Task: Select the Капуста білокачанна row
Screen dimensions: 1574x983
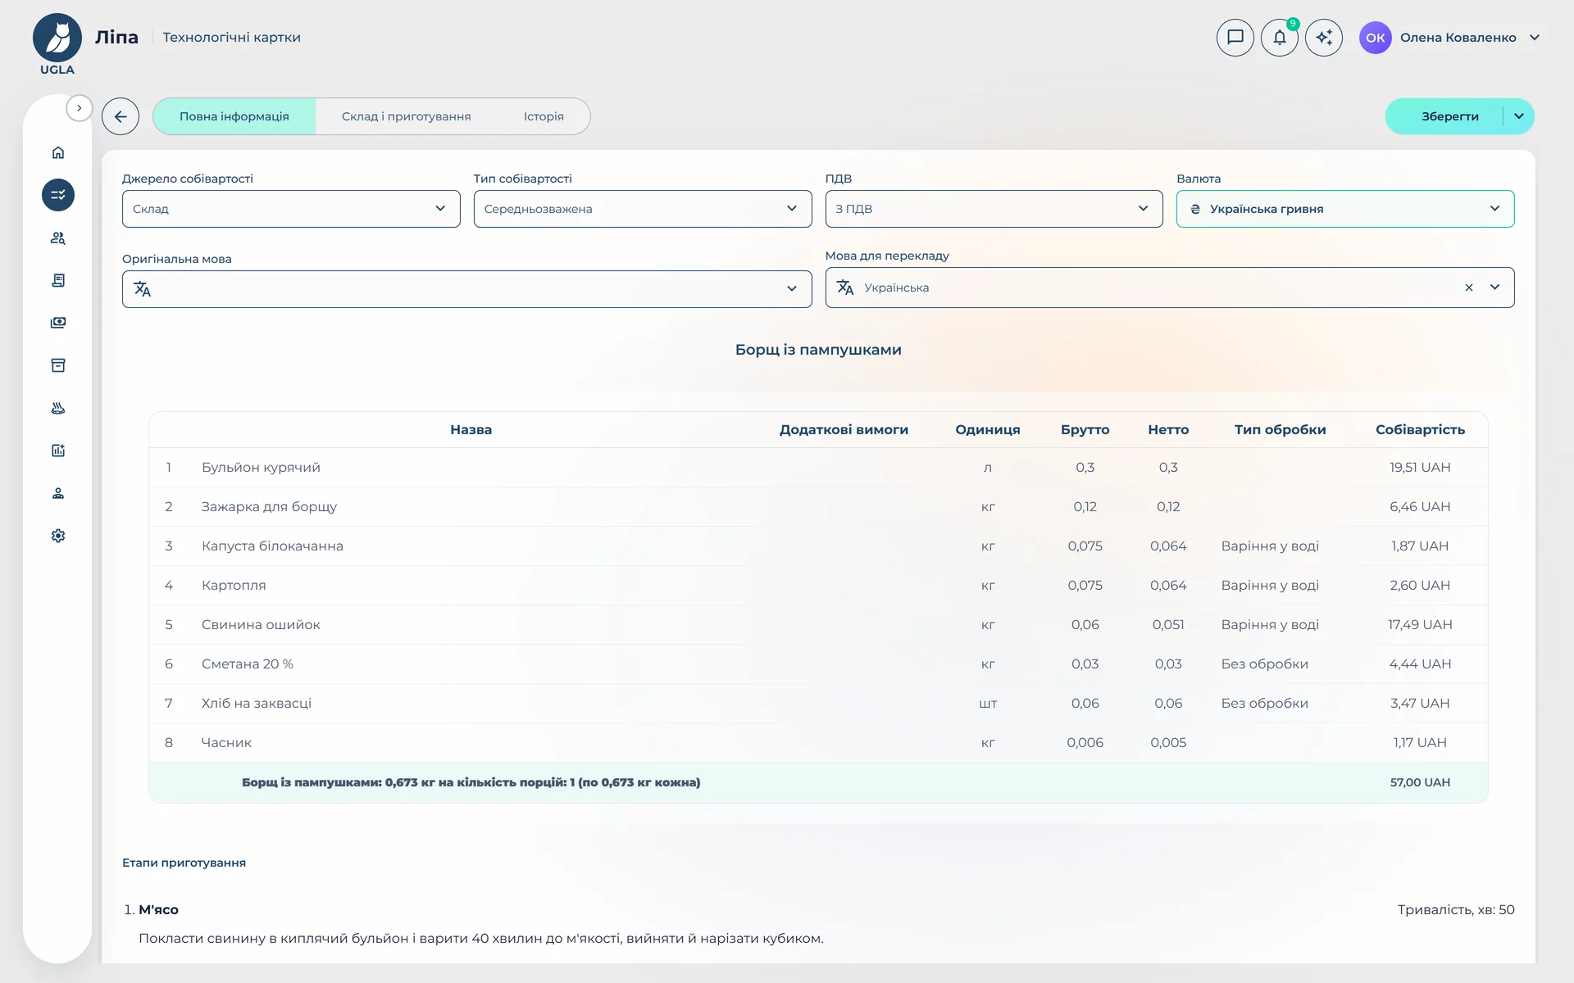Action: pos(818,546)
